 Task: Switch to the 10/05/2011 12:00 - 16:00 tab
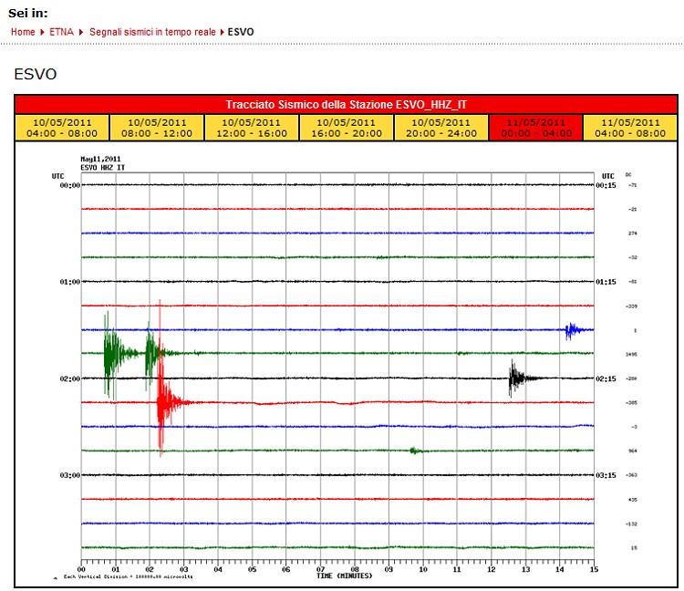pos(252,128)
